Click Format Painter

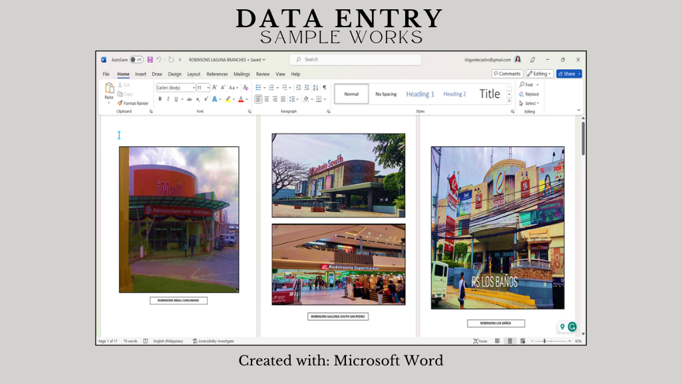(133, 104)
